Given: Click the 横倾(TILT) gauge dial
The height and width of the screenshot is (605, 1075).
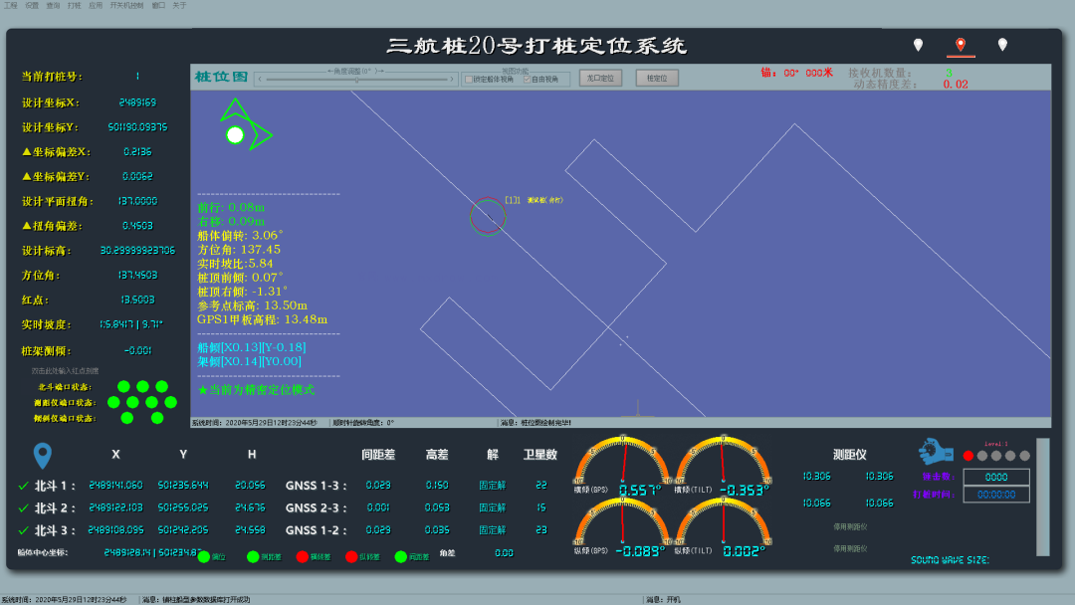Looking at the screenshot, I should (724, 461).
